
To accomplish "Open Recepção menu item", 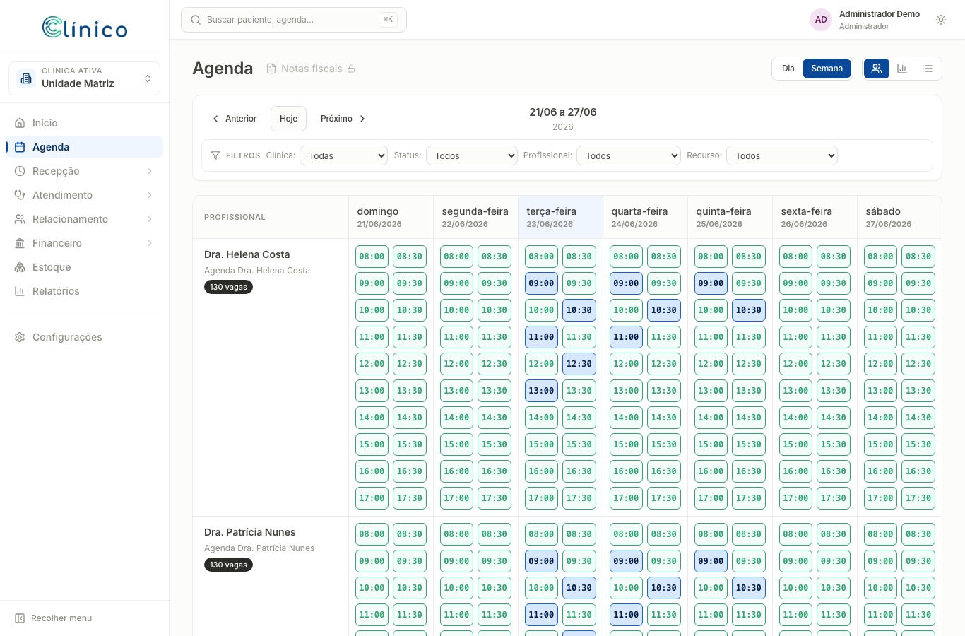I will [84, 171].
